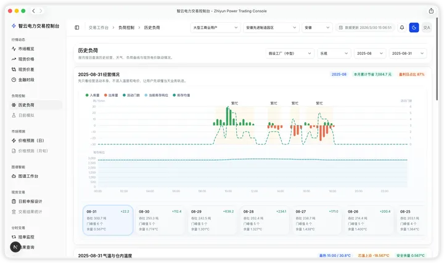Click the lightning bolt app logo

click(x=14, y=26)
